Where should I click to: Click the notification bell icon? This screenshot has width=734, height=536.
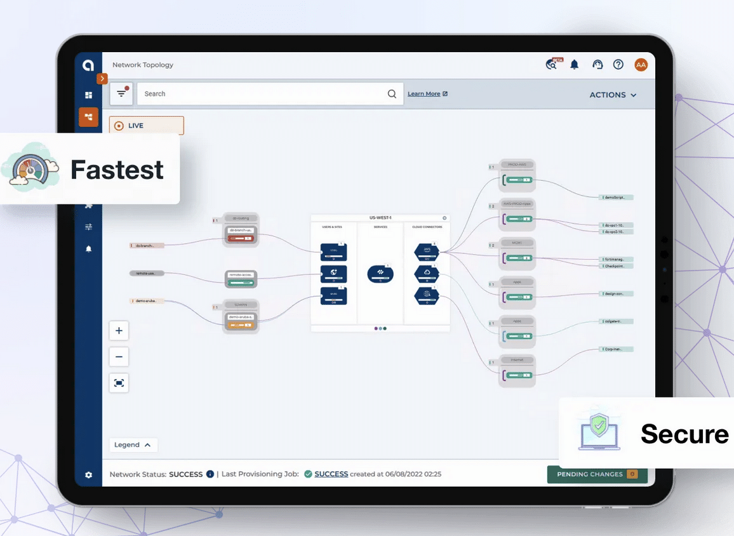(574, 64)
